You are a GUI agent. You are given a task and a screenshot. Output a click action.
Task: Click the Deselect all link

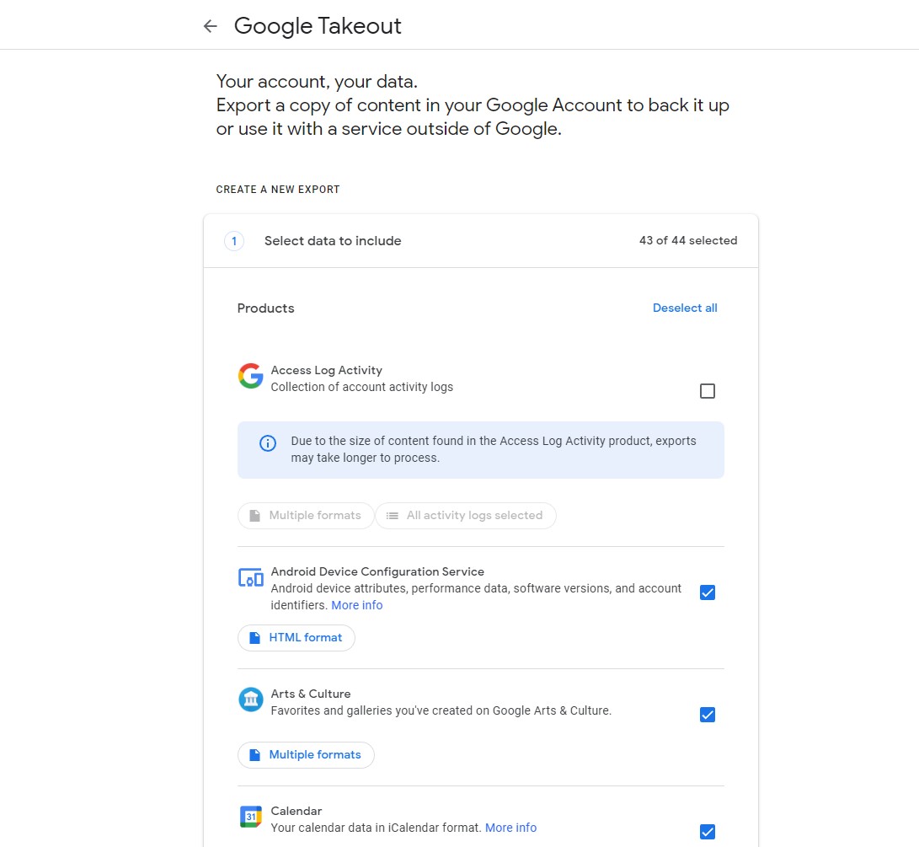tap(685, 308)
